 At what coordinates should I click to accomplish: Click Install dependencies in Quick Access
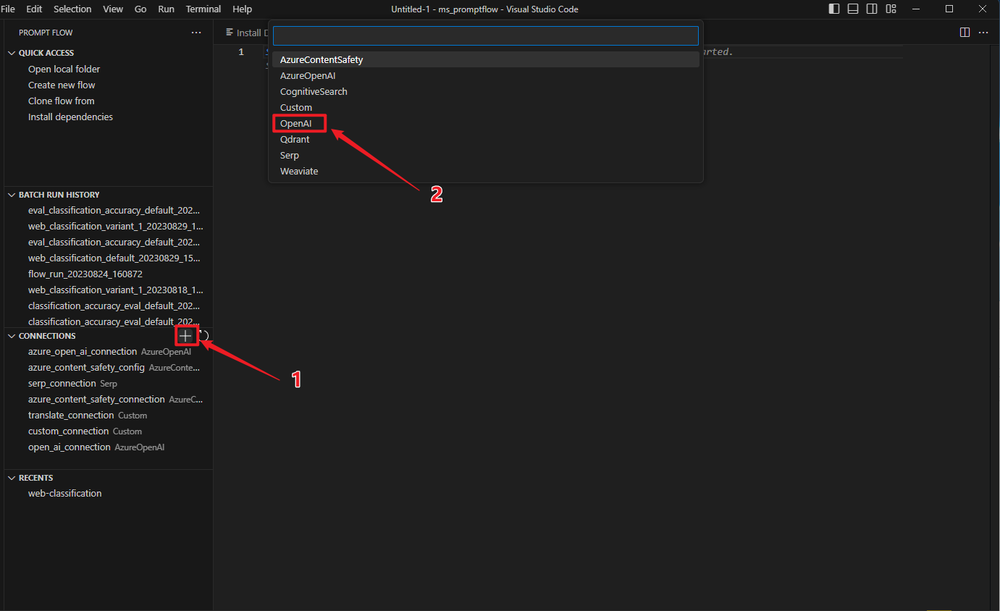pyautogui.click(x=70, y=117)
